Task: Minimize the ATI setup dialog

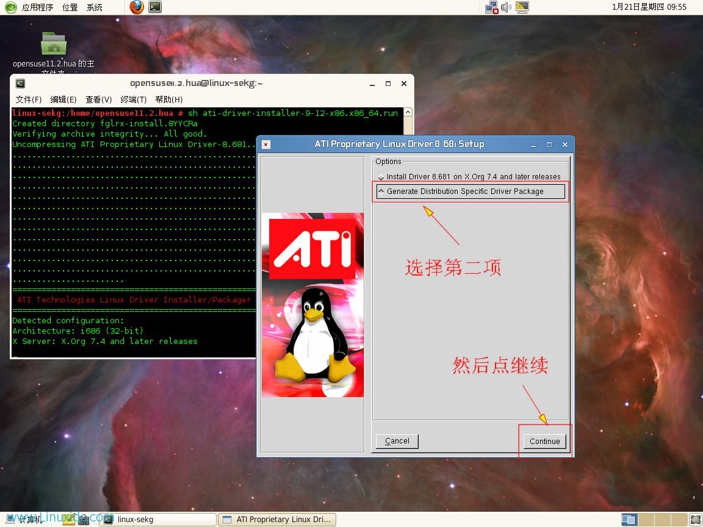Action: (533, 145)
